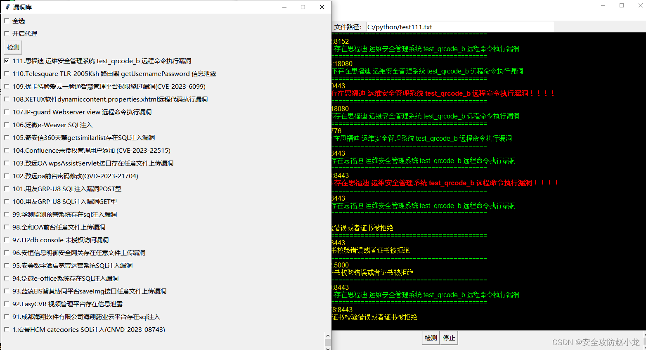
Task: Click the :8152 output line
Action: [341, 41]
